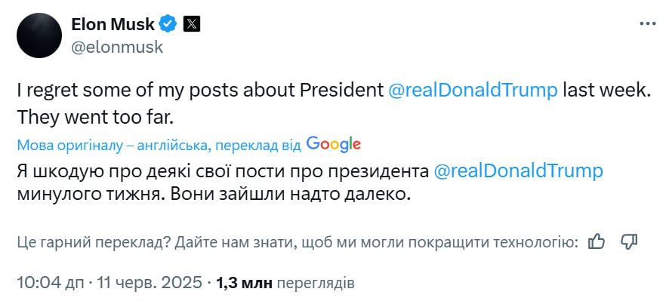Click the X affiliation badge beside name
This screenshot has height=304, width=666.
pos(192,24)
